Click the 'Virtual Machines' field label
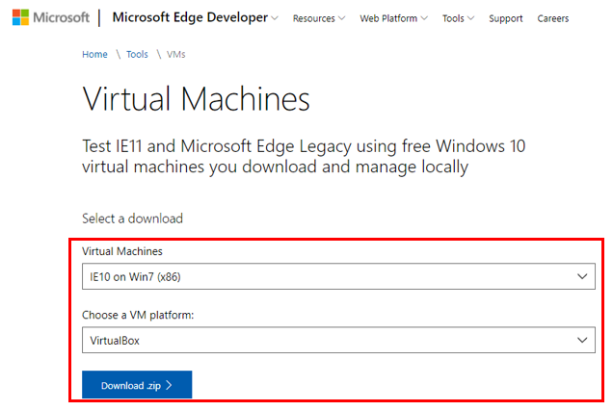The image size is (613, 411). (122, 251)
